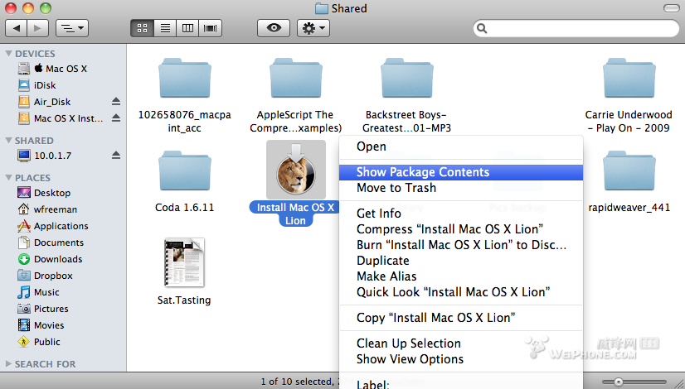Expand the SEARCH FOR sidebar section
This screenshot has height=389, width=685.
[x=8, y=363]
